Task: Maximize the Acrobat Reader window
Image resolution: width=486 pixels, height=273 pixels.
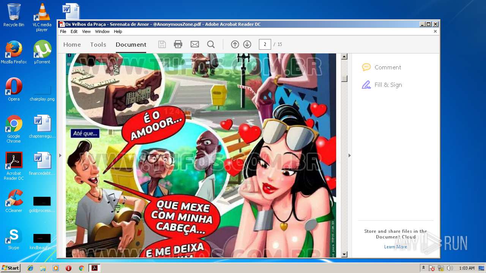Action: tap(428, 24)
